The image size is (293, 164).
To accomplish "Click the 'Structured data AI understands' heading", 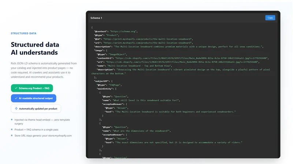I will click(x=35, y=48).
